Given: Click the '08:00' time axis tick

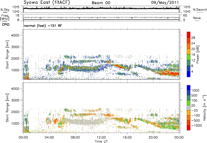Looking at the screenshot, I should pyautogui.click(x=75, y=138).
